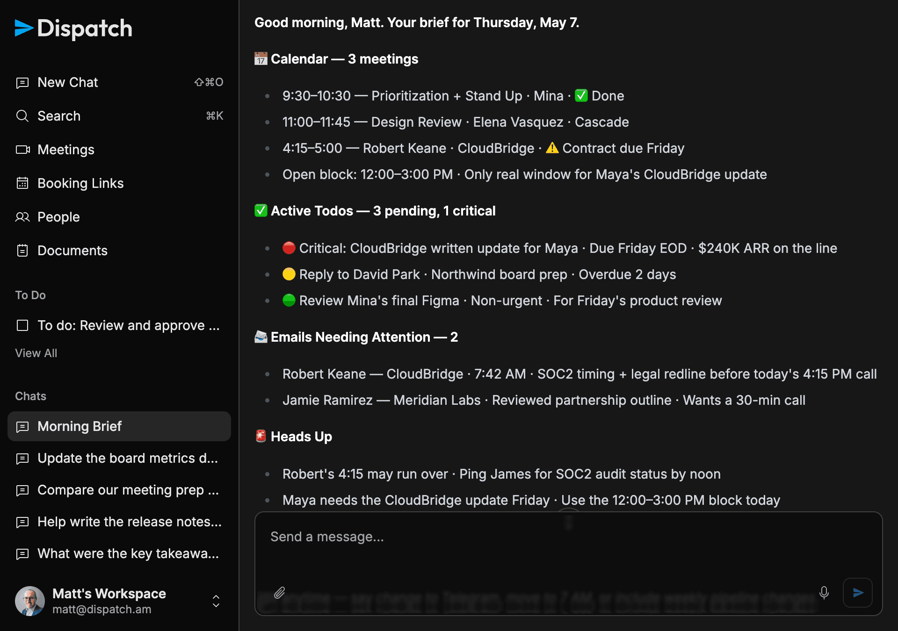The height and width of the screenshot is (631, 898).
Task: Click the calendar emoji next to Calendar heading
Action: click(x=261, y=59)
